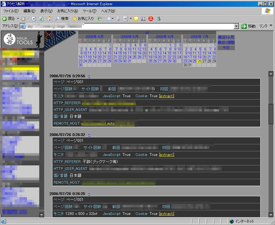Open the 2006年 7月 month link

[199, 37]
